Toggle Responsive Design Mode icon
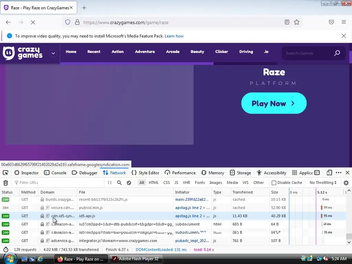 click(x=329, y=173)
